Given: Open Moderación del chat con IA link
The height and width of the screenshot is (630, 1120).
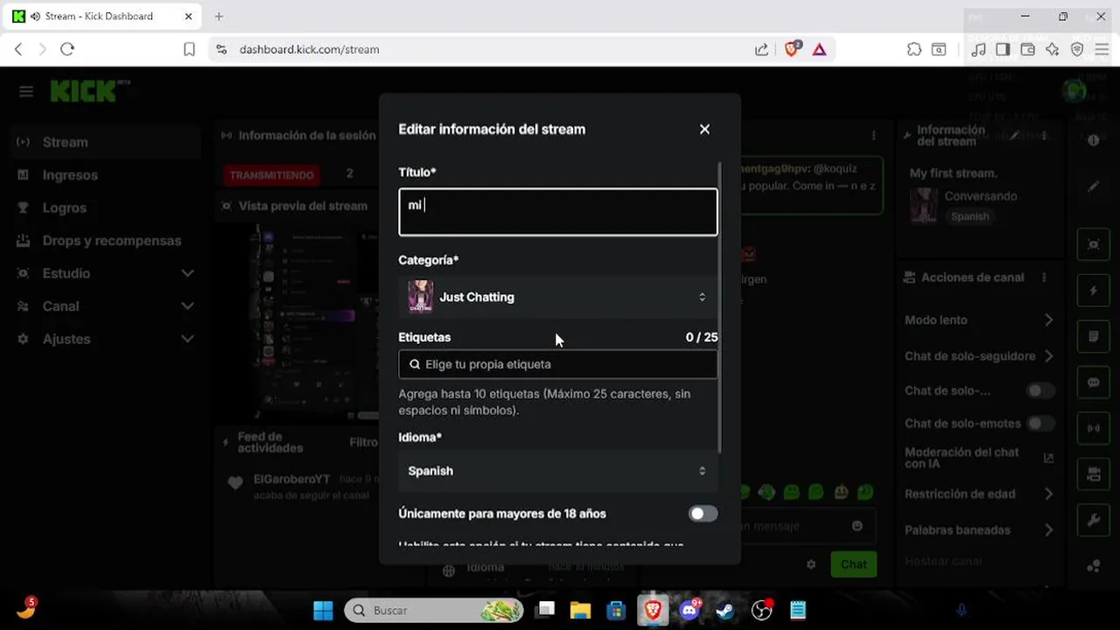Looking at the screenshot, I should [978, 458].
